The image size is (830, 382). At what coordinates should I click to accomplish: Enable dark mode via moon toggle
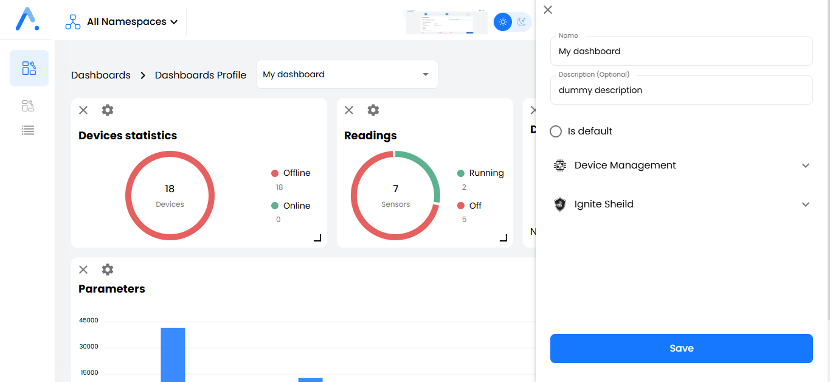point(522,22)
